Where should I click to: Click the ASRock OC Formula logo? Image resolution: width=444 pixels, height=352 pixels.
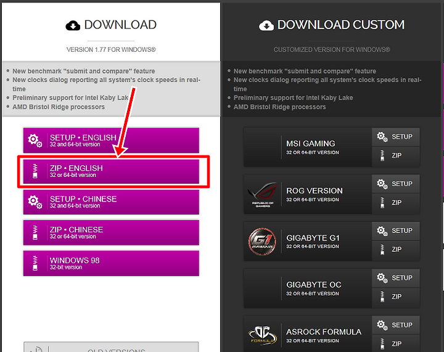point(262,335)
